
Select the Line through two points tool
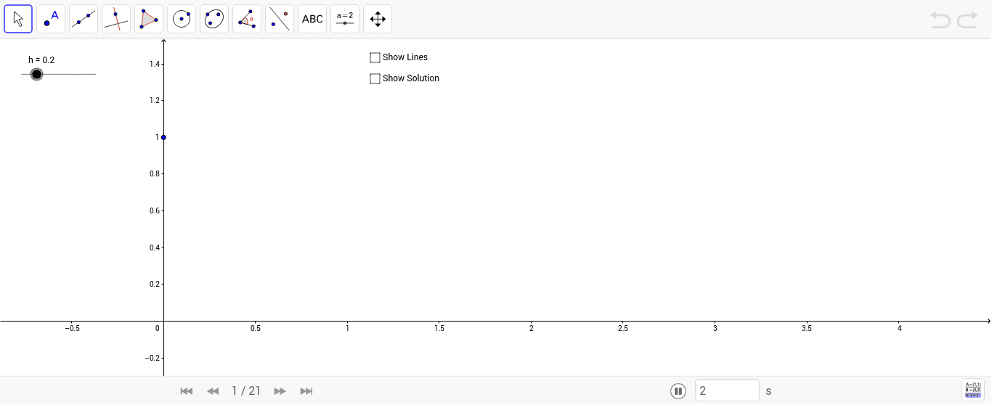[84, 19]
